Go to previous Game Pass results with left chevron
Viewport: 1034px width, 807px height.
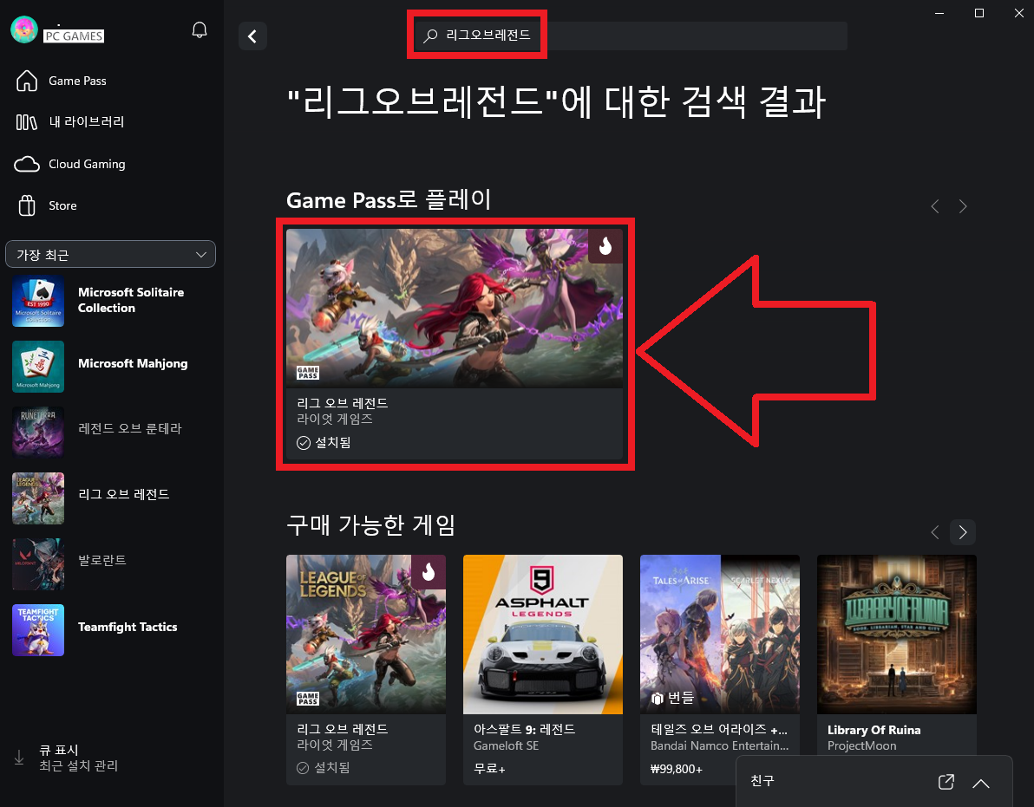pos(935,206)
